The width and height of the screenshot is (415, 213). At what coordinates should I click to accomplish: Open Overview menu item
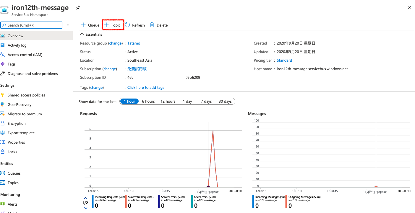click(36, 36)
